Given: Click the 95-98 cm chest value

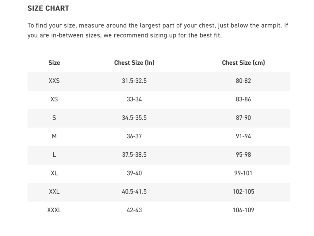Looking at the screenshot, I should coord(243,155).
